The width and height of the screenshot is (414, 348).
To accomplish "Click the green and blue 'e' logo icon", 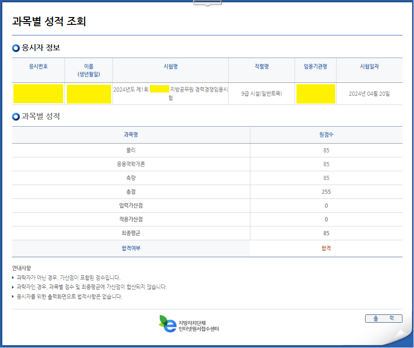I will pyautogui.click(x=167, y=324).
